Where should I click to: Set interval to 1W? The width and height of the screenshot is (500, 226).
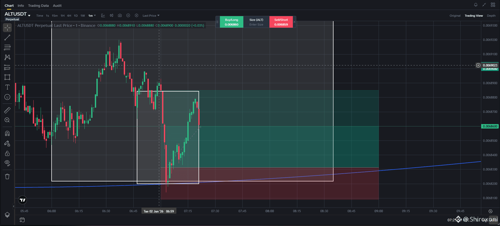click(83, 16)
